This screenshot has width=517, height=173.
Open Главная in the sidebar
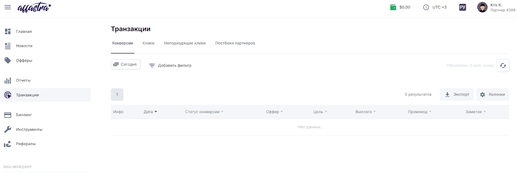(x=24, y=32)
